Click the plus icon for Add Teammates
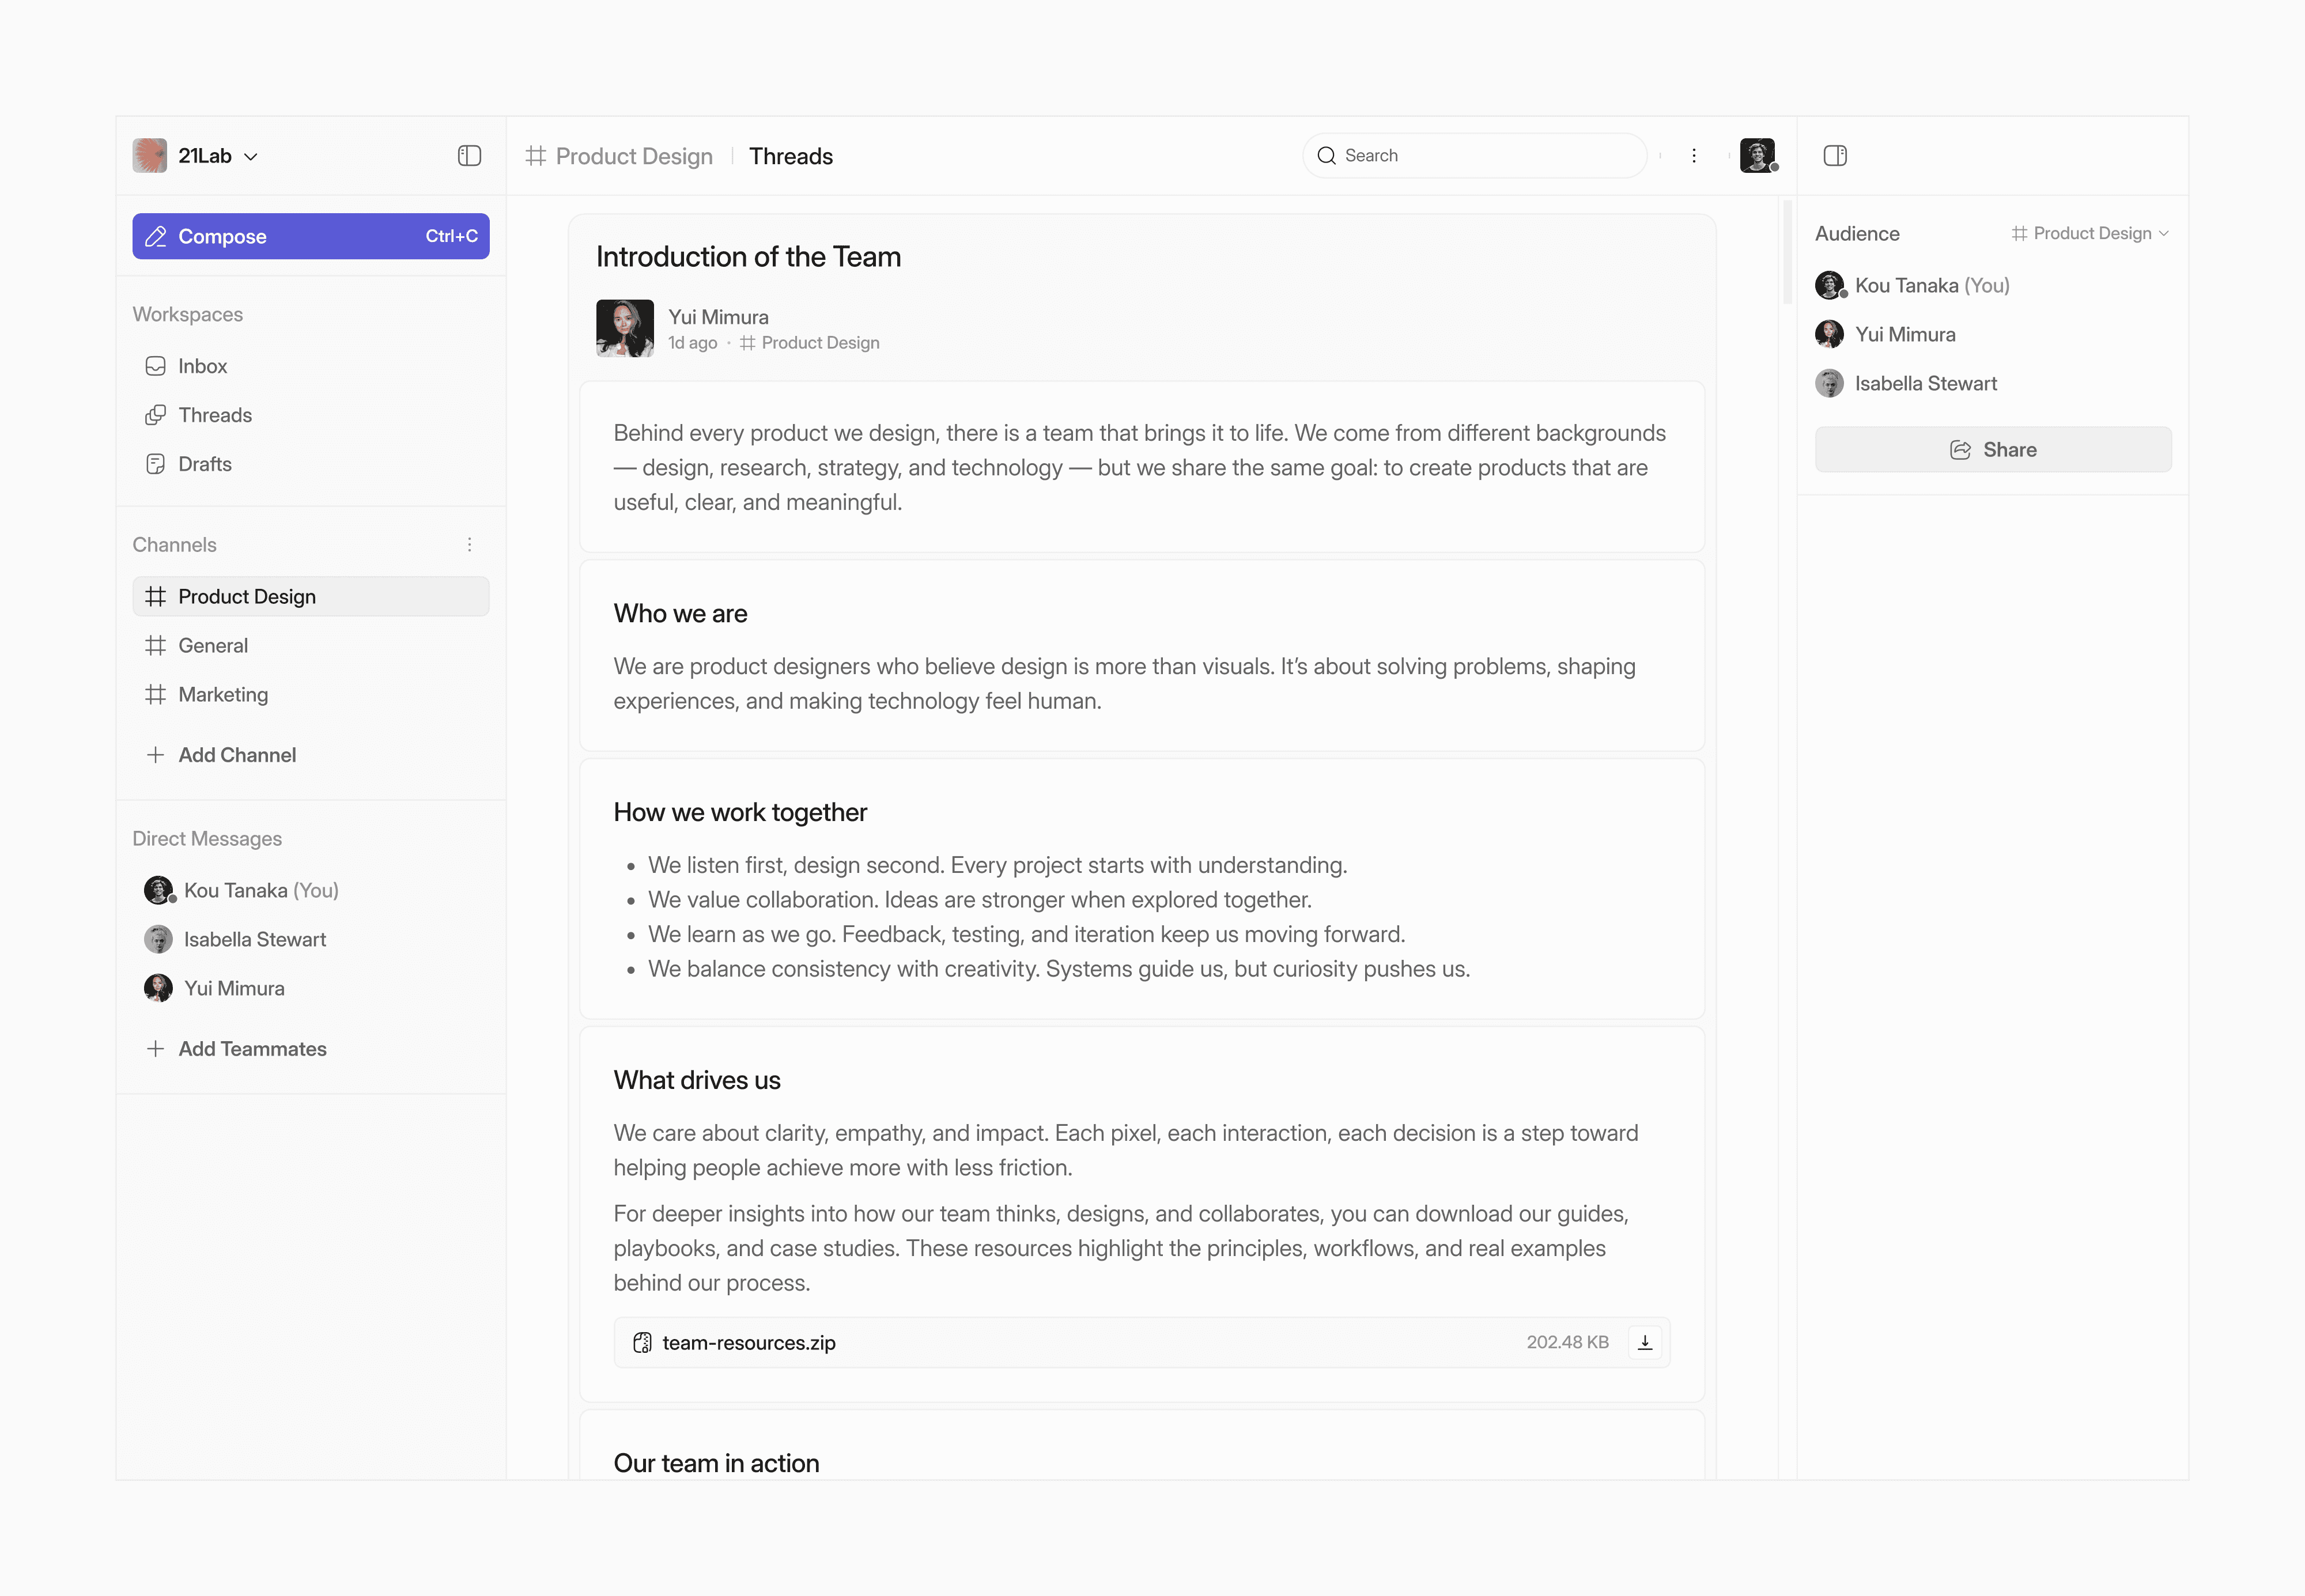2305x1596 pixels. pyautogui.click(x=155, y=1049)
